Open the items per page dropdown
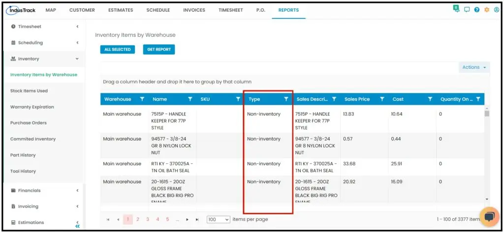The image size is (504, 233). pos(219,220)
